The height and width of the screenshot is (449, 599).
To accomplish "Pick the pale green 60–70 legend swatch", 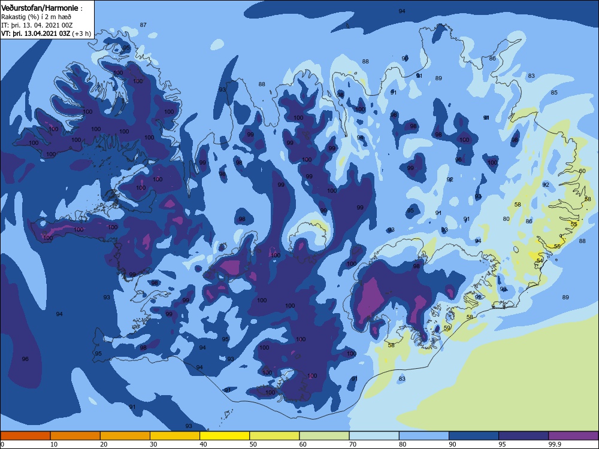I will pyautogui.click(x=324, y=436).
